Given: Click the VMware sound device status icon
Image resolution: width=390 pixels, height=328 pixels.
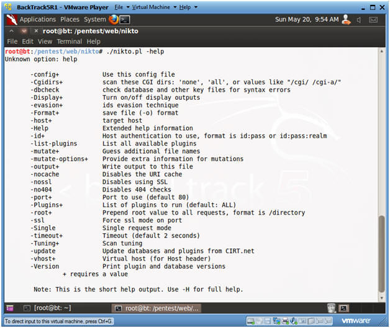Looking at the screenshot, I should pos(294,321).
